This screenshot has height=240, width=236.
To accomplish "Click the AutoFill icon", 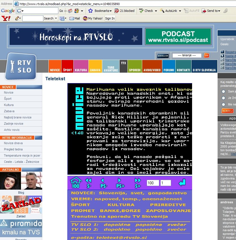I will [x=186, y=11].
